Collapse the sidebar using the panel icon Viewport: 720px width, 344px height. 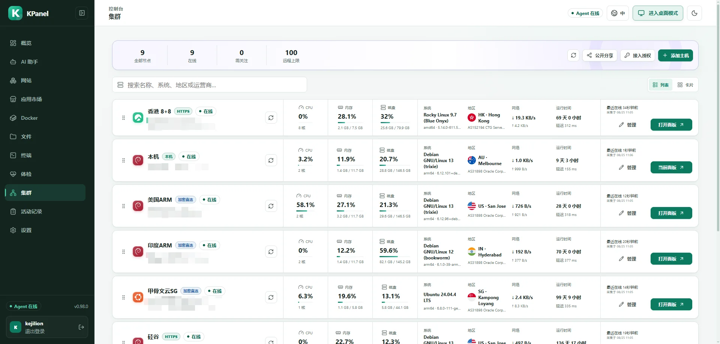coord(82,13)
